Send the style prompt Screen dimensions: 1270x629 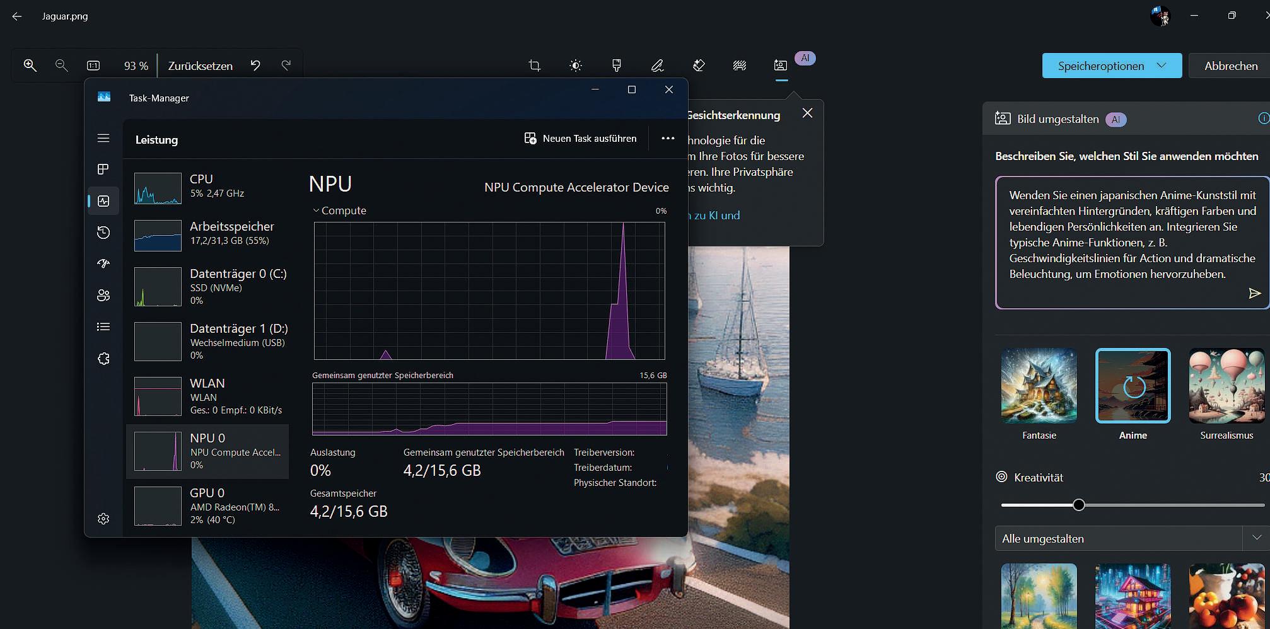pos(1254,293)
